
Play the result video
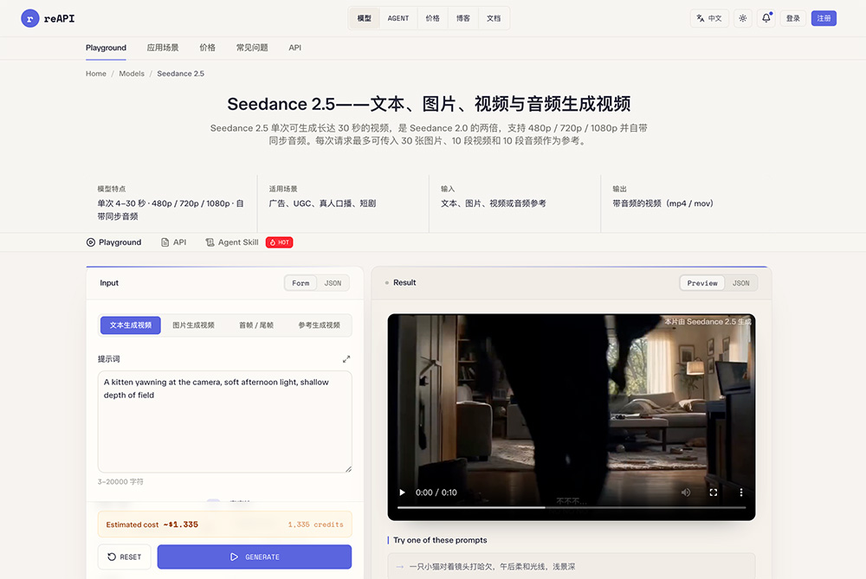point(402,492)
